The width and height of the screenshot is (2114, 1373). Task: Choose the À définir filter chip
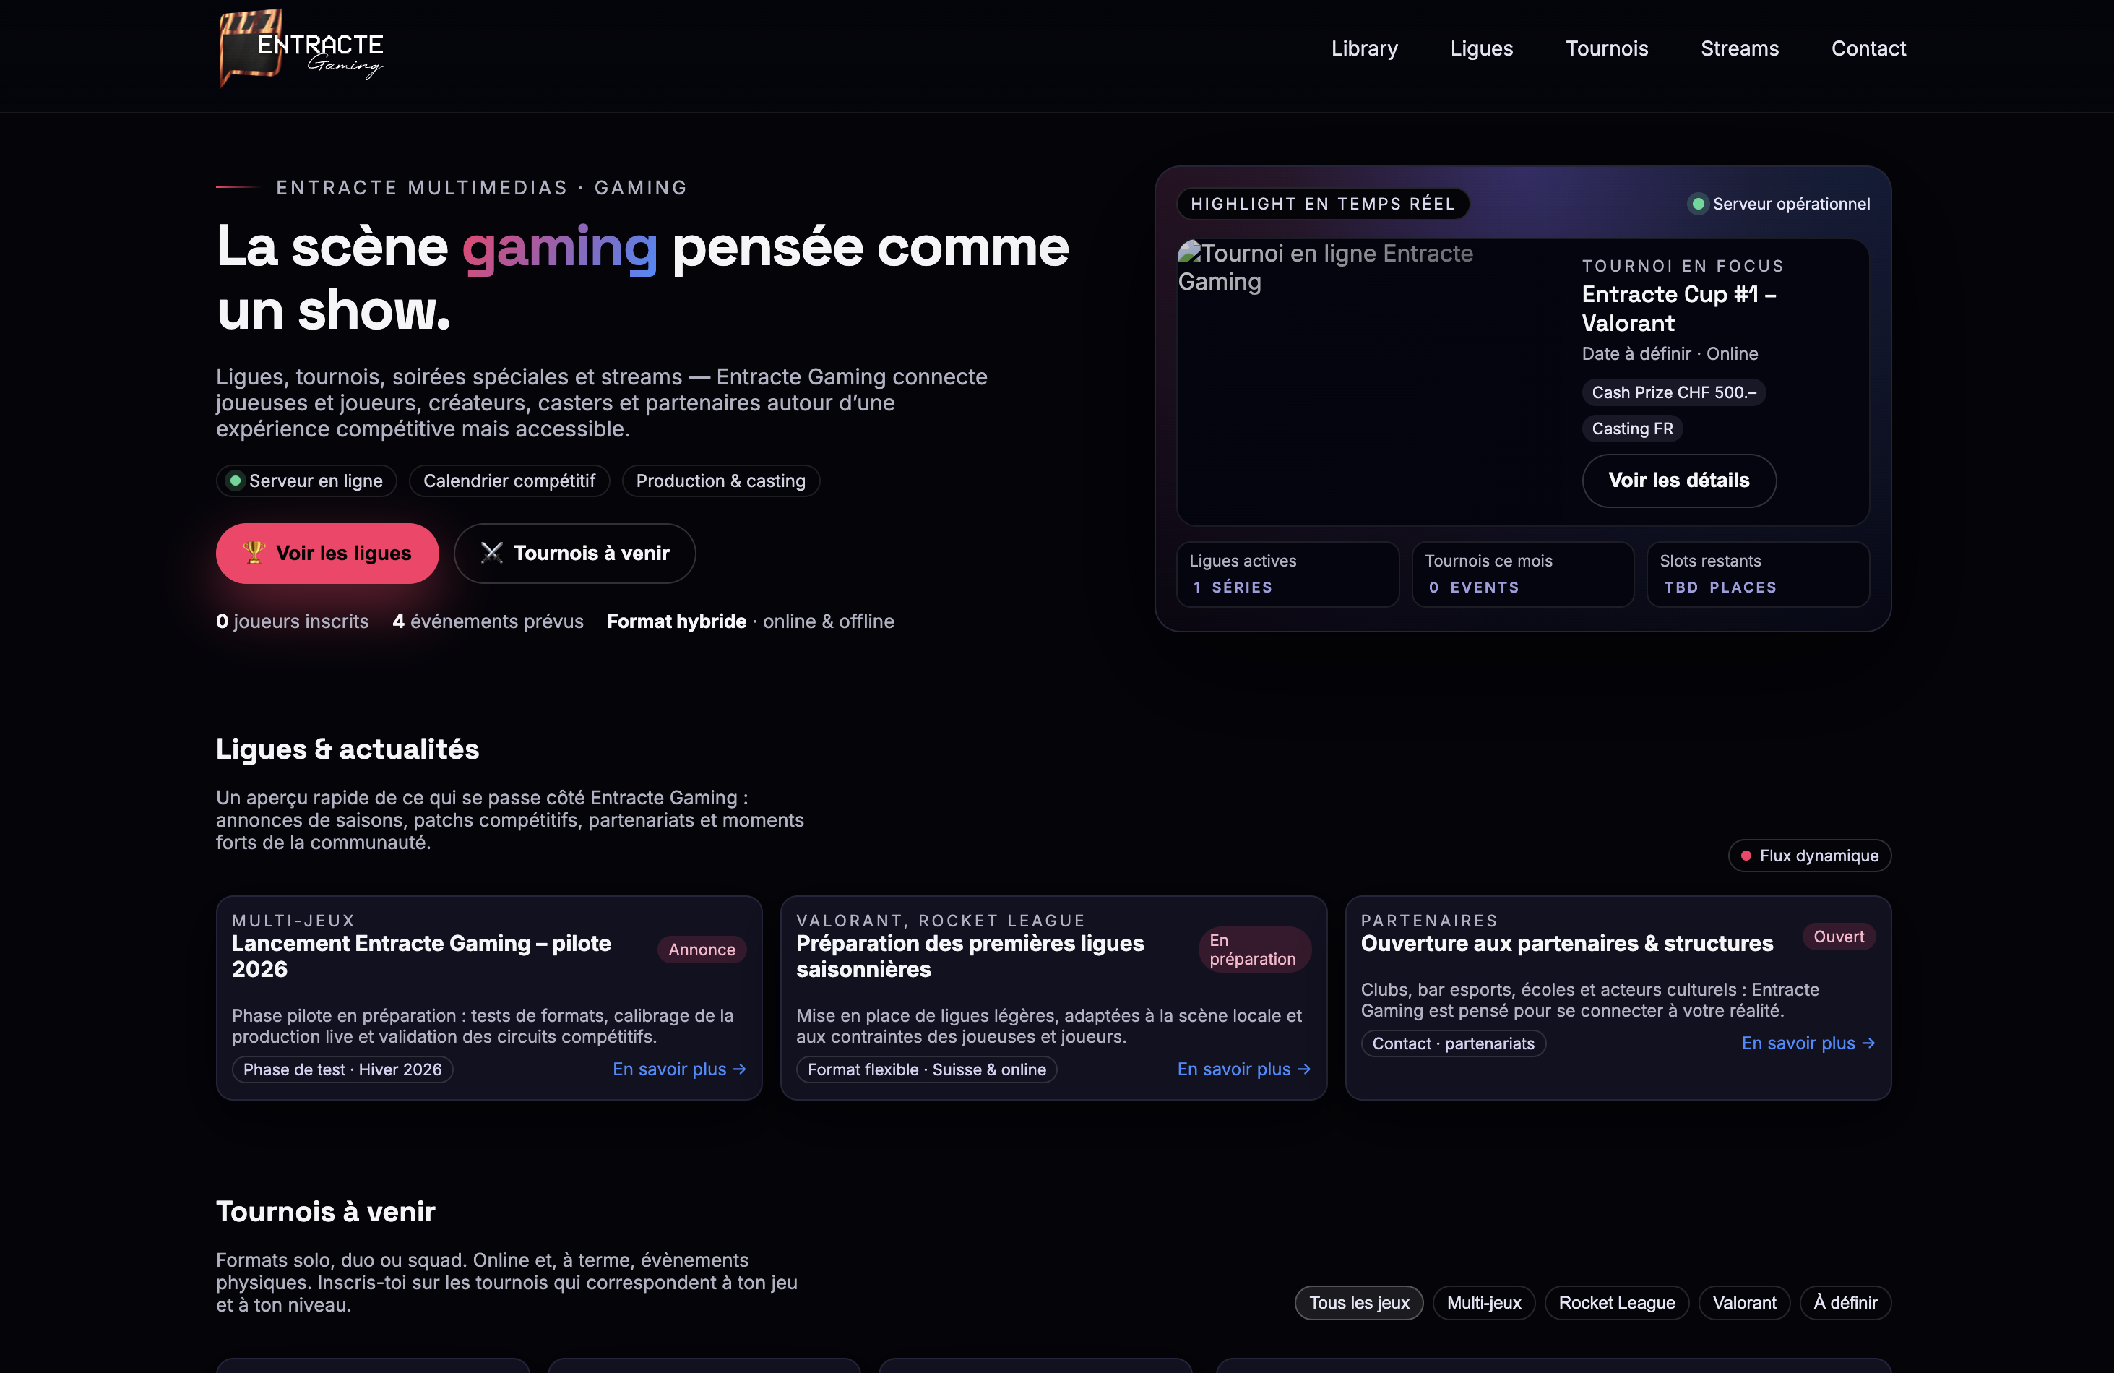(x=1846, y=1302)
